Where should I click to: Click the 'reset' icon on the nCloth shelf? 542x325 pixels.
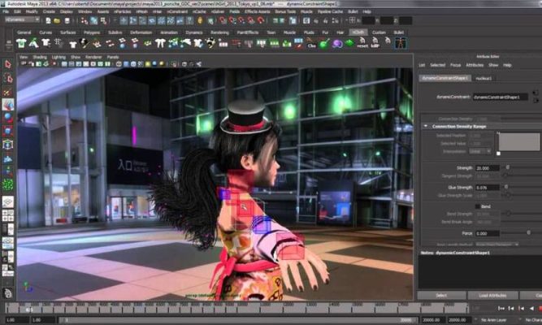[362, 43]
